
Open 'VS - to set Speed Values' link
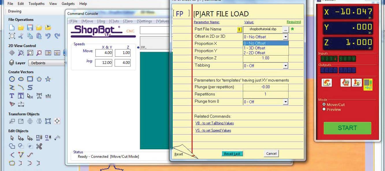click(213, 130)
